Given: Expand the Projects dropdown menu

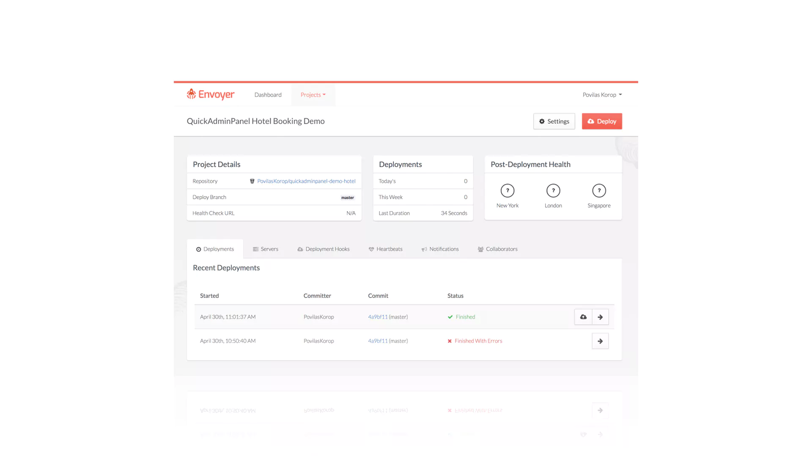Looking at the screenshot, I should click(313, 95).
